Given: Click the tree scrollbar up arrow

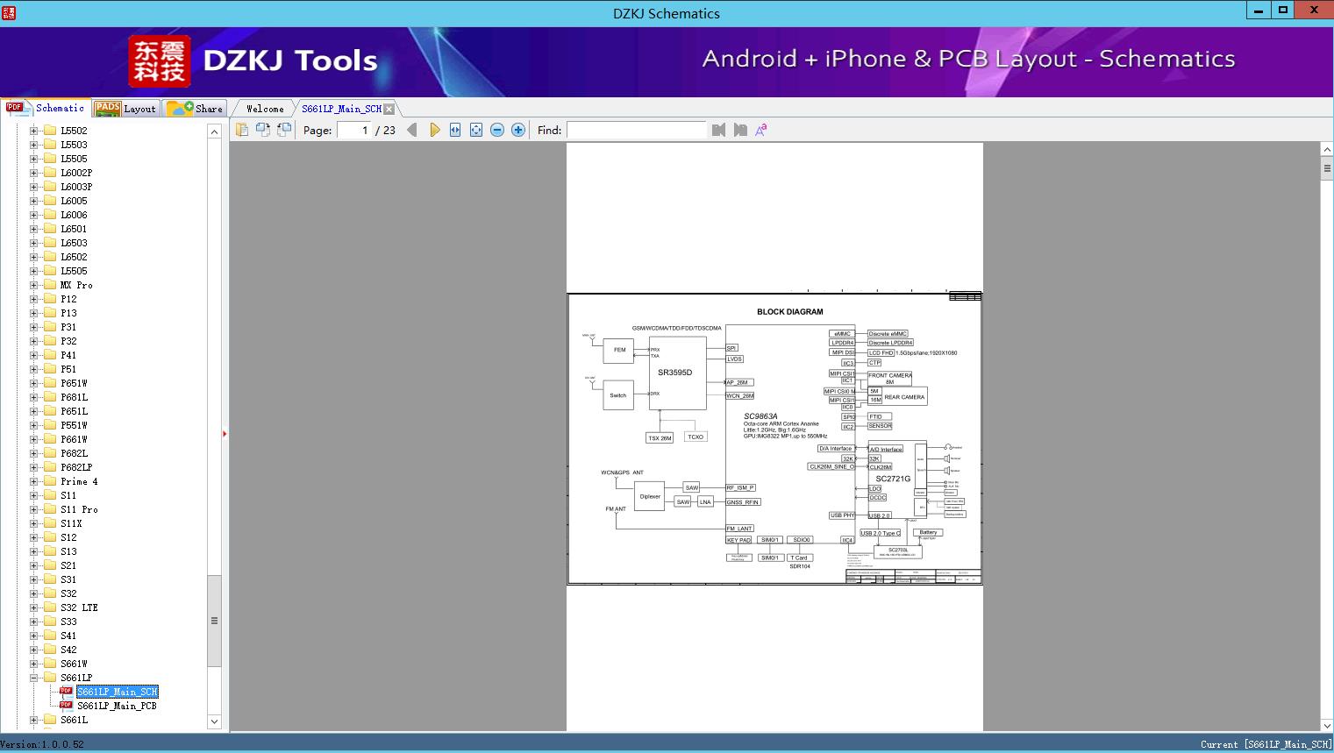Looking at the screenshot, I should (x=214, y=131).
